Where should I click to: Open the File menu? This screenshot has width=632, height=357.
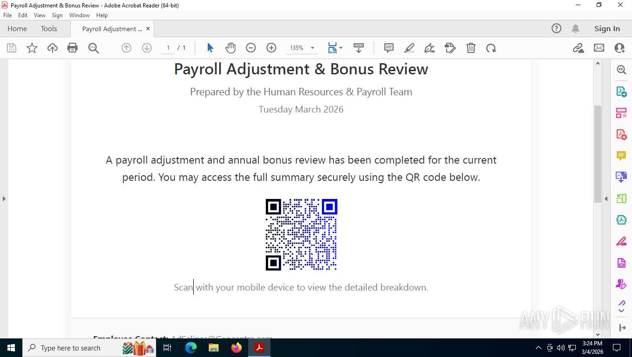coord(7,15)
